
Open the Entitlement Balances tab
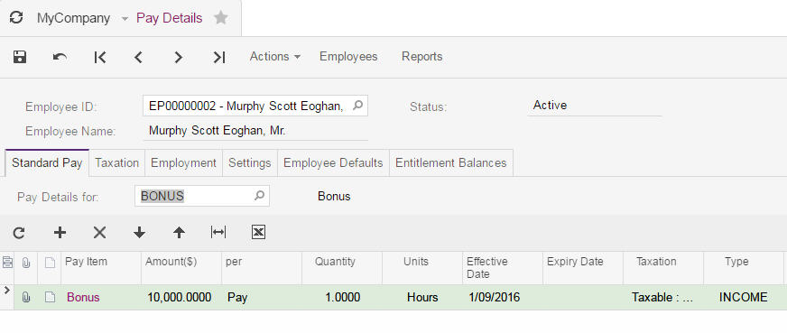click(x=450, y=163)
